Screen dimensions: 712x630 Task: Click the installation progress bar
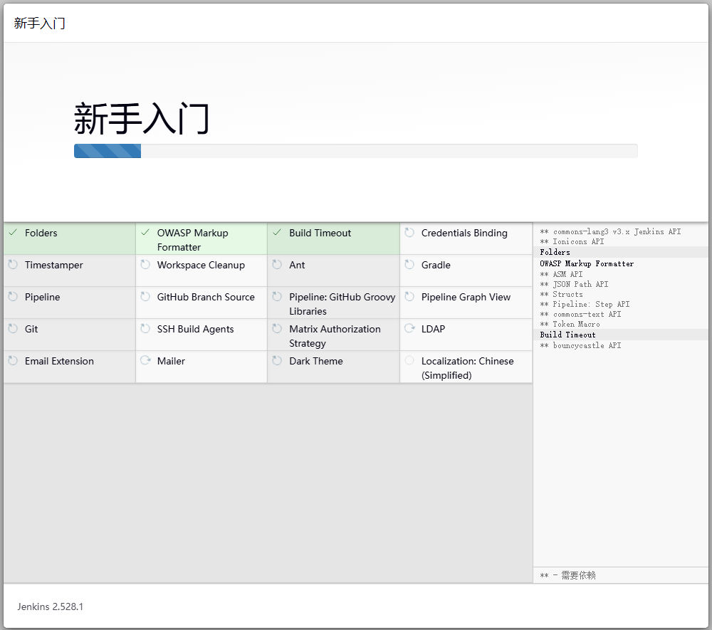[356, 151]
